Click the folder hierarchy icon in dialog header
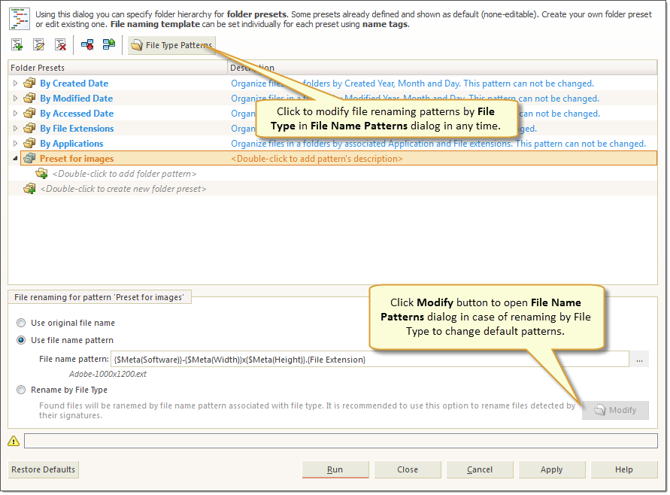 [x=20, y=19]
